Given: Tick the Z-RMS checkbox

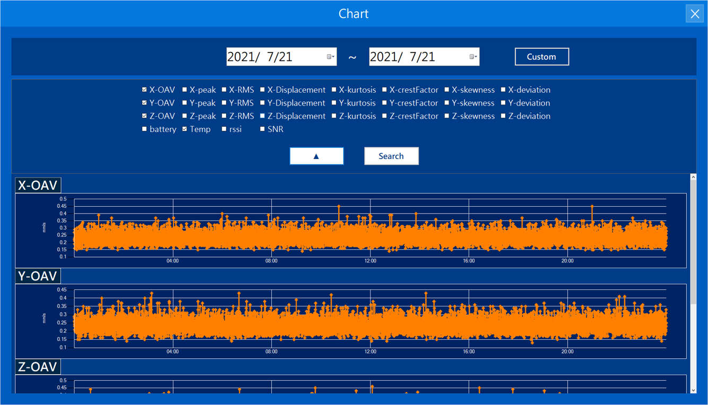Looking at the screenshot, I should 224,116.
